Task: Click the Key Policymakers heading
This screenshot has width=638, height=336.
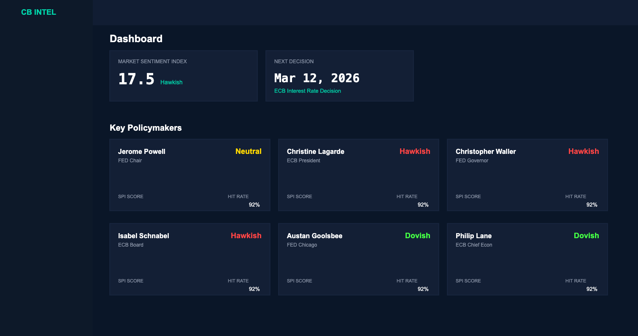Action: 146,128
